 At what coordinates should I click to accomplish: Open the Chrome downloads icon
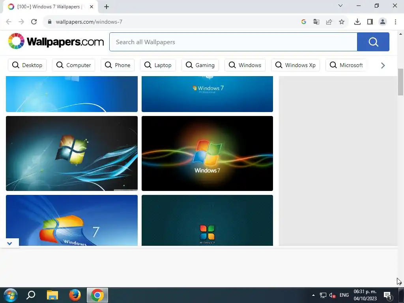coord(357,22)
